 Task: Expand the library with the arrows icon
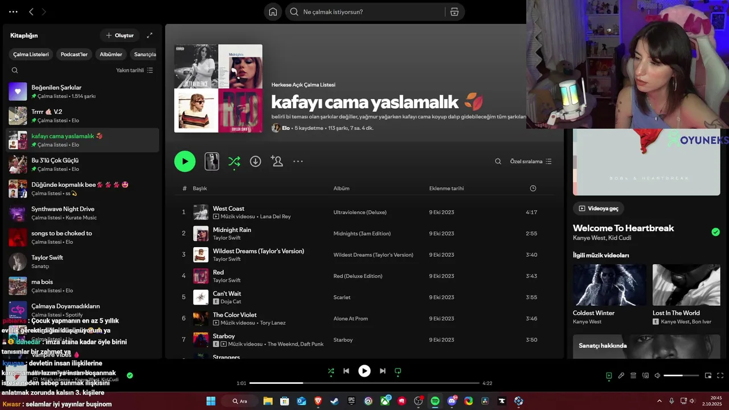tap(149, 35)
